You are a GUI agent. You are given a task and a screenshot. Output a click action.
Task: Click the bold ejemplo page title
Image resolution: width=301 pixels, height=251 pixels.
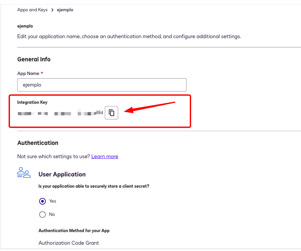25,26
